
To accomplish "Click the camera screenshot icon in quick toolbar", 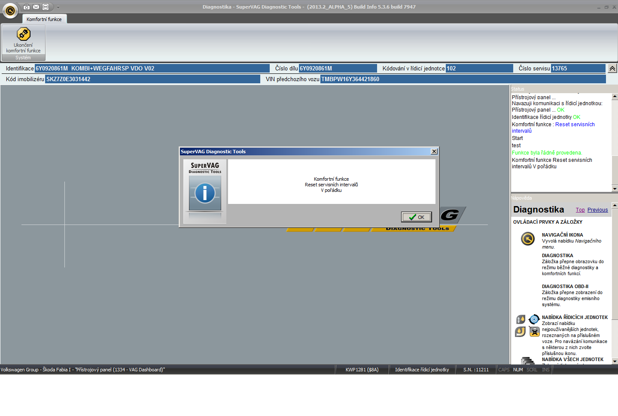I will (x=27, y=7).
